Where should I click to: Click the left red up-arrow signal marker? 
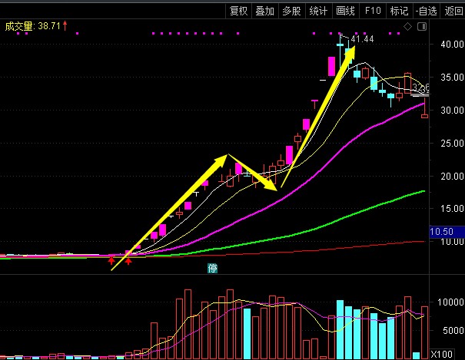(112, 263)
